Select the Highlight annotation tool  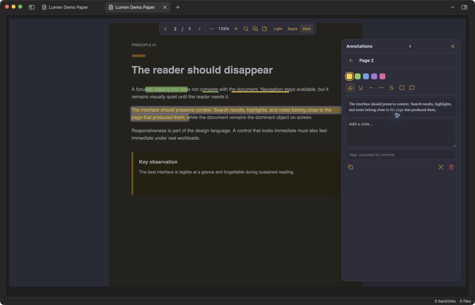[351, 88]
